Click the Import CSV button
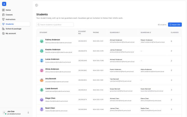The image size is (187, 117). click(x=175, y=25)
